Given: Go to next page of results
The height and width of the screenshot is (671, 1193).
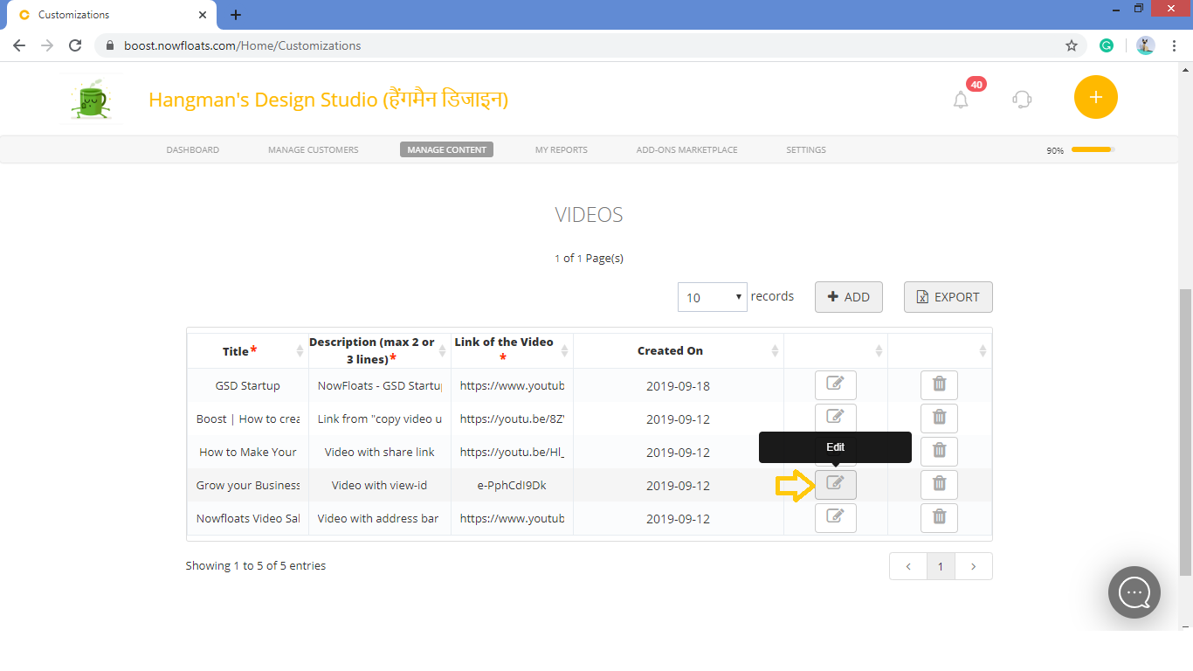Looking at the screenshot, I should tap(973, 566).
